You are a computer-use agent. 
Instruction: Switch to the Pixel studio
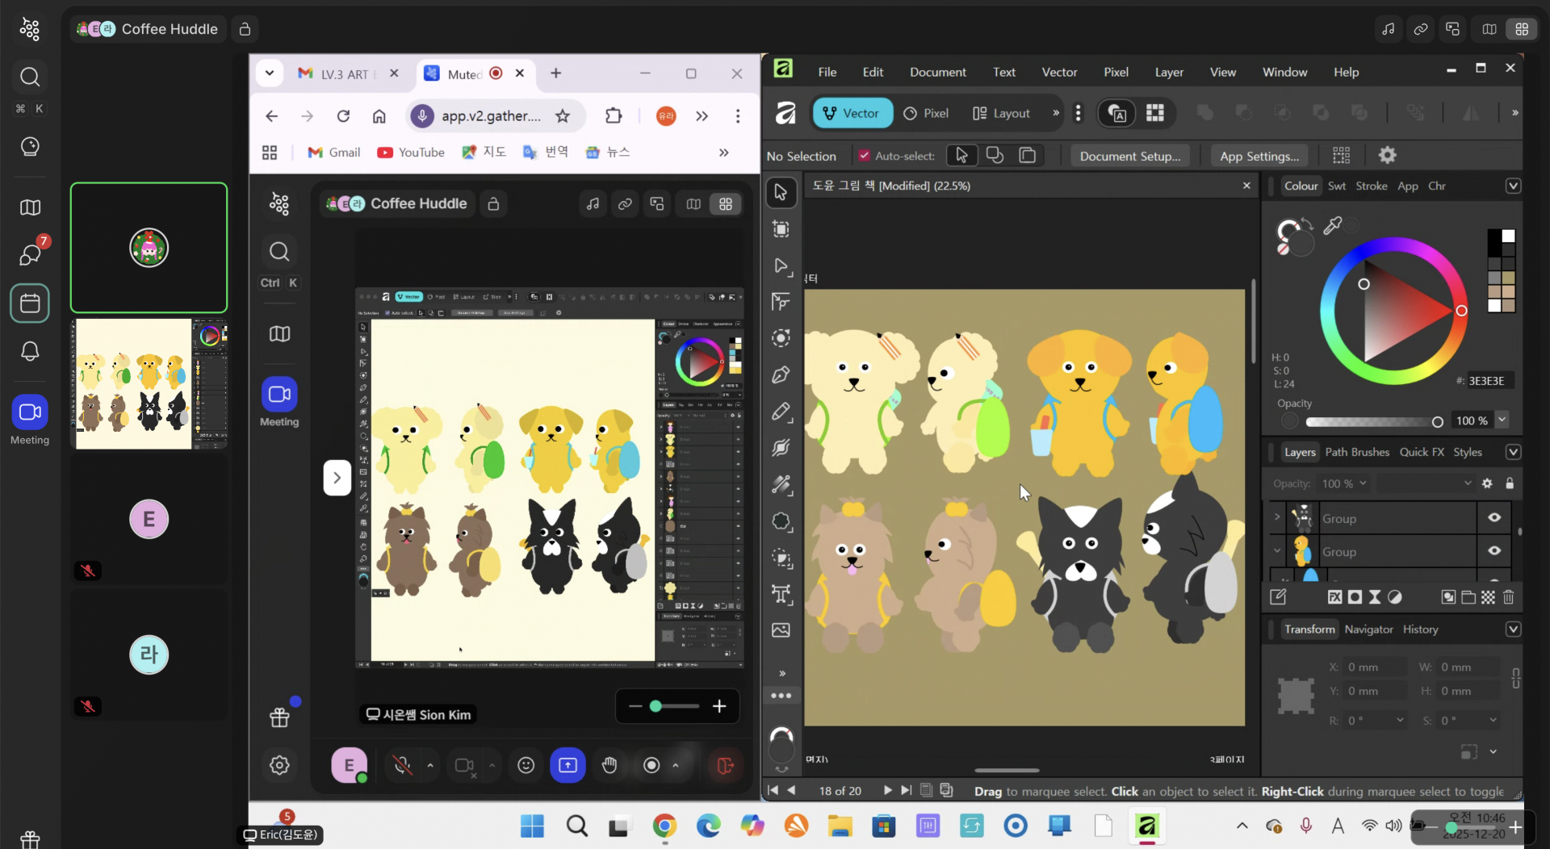[x=926, y=113]
